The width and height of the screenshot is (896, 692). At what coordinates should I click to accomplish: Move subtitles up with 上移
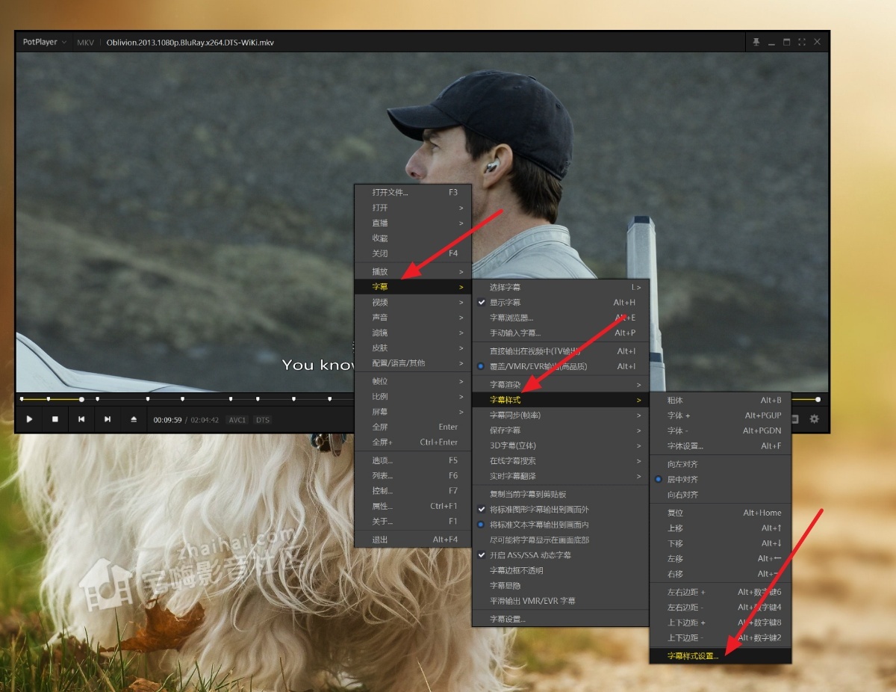pyautogui.click(x=721, y=528)
